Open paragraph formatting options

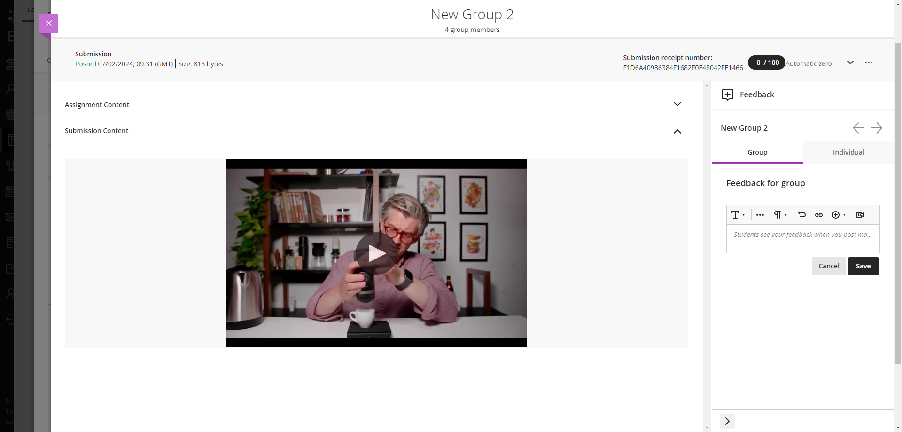[x=779, y=215]
